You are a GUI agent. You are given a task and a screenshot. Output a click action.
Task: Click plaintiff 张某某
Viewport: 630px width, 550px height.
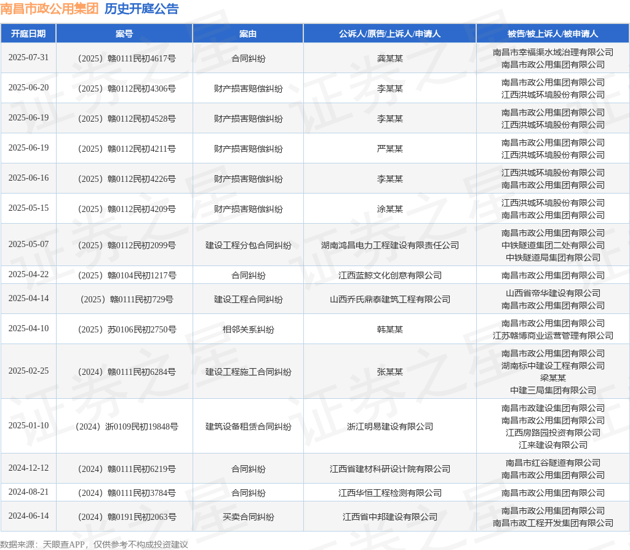pyautogui.click(x=389, y=372)
